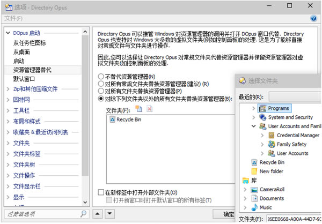Select Credential Manager in the tree
The width and height of the screenshot is (322, 224).
click(298, 136)
